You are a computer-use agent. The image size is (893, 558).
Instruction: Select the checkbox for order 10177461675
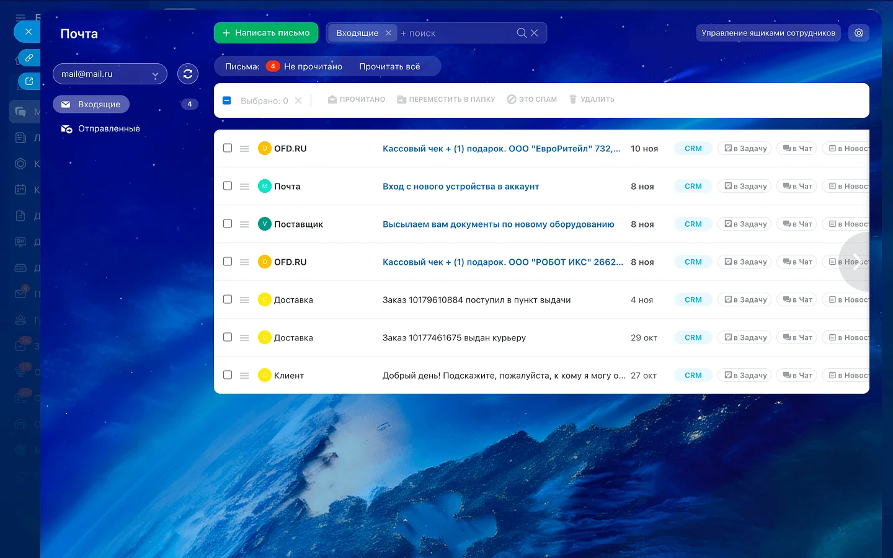pos(228,337)
